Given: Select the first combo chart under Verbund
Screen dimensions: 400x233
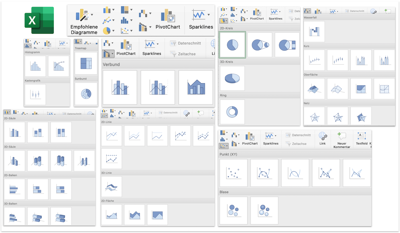Looking at the screenshot, I should [120, 88].
